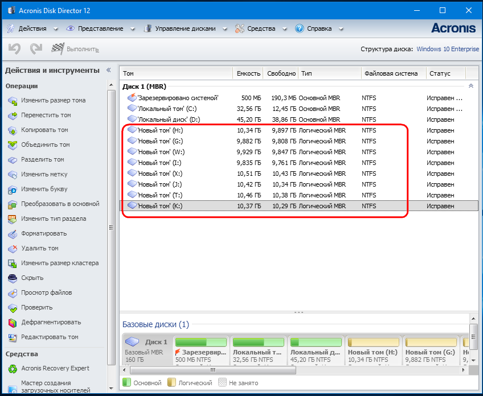The height and width of the screenshot is (396, 483).
Task: Sort volumes by Емкость column header
Action: [248, 73]
